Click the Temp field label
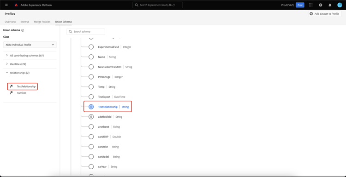Screen dimensions: 346x177 tap(101, 87)
